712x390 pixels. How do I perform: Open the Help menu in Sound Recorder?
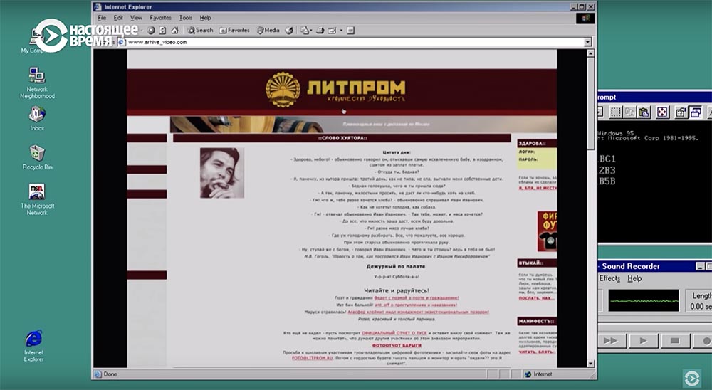[x=634, y=278]
